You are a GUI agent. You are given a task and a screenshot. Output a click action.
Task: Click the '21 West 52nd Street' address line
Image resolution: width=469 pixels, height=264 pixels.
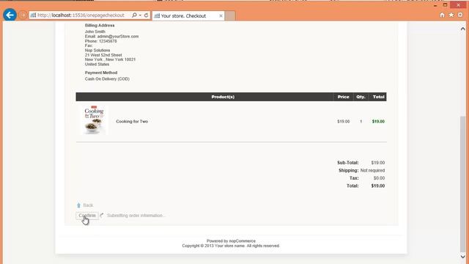(x=103, y=55)
